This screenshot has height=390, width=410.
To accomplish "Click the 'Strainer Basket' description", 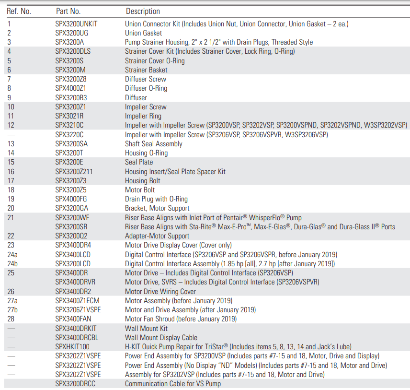I will (x=146, y=70).
